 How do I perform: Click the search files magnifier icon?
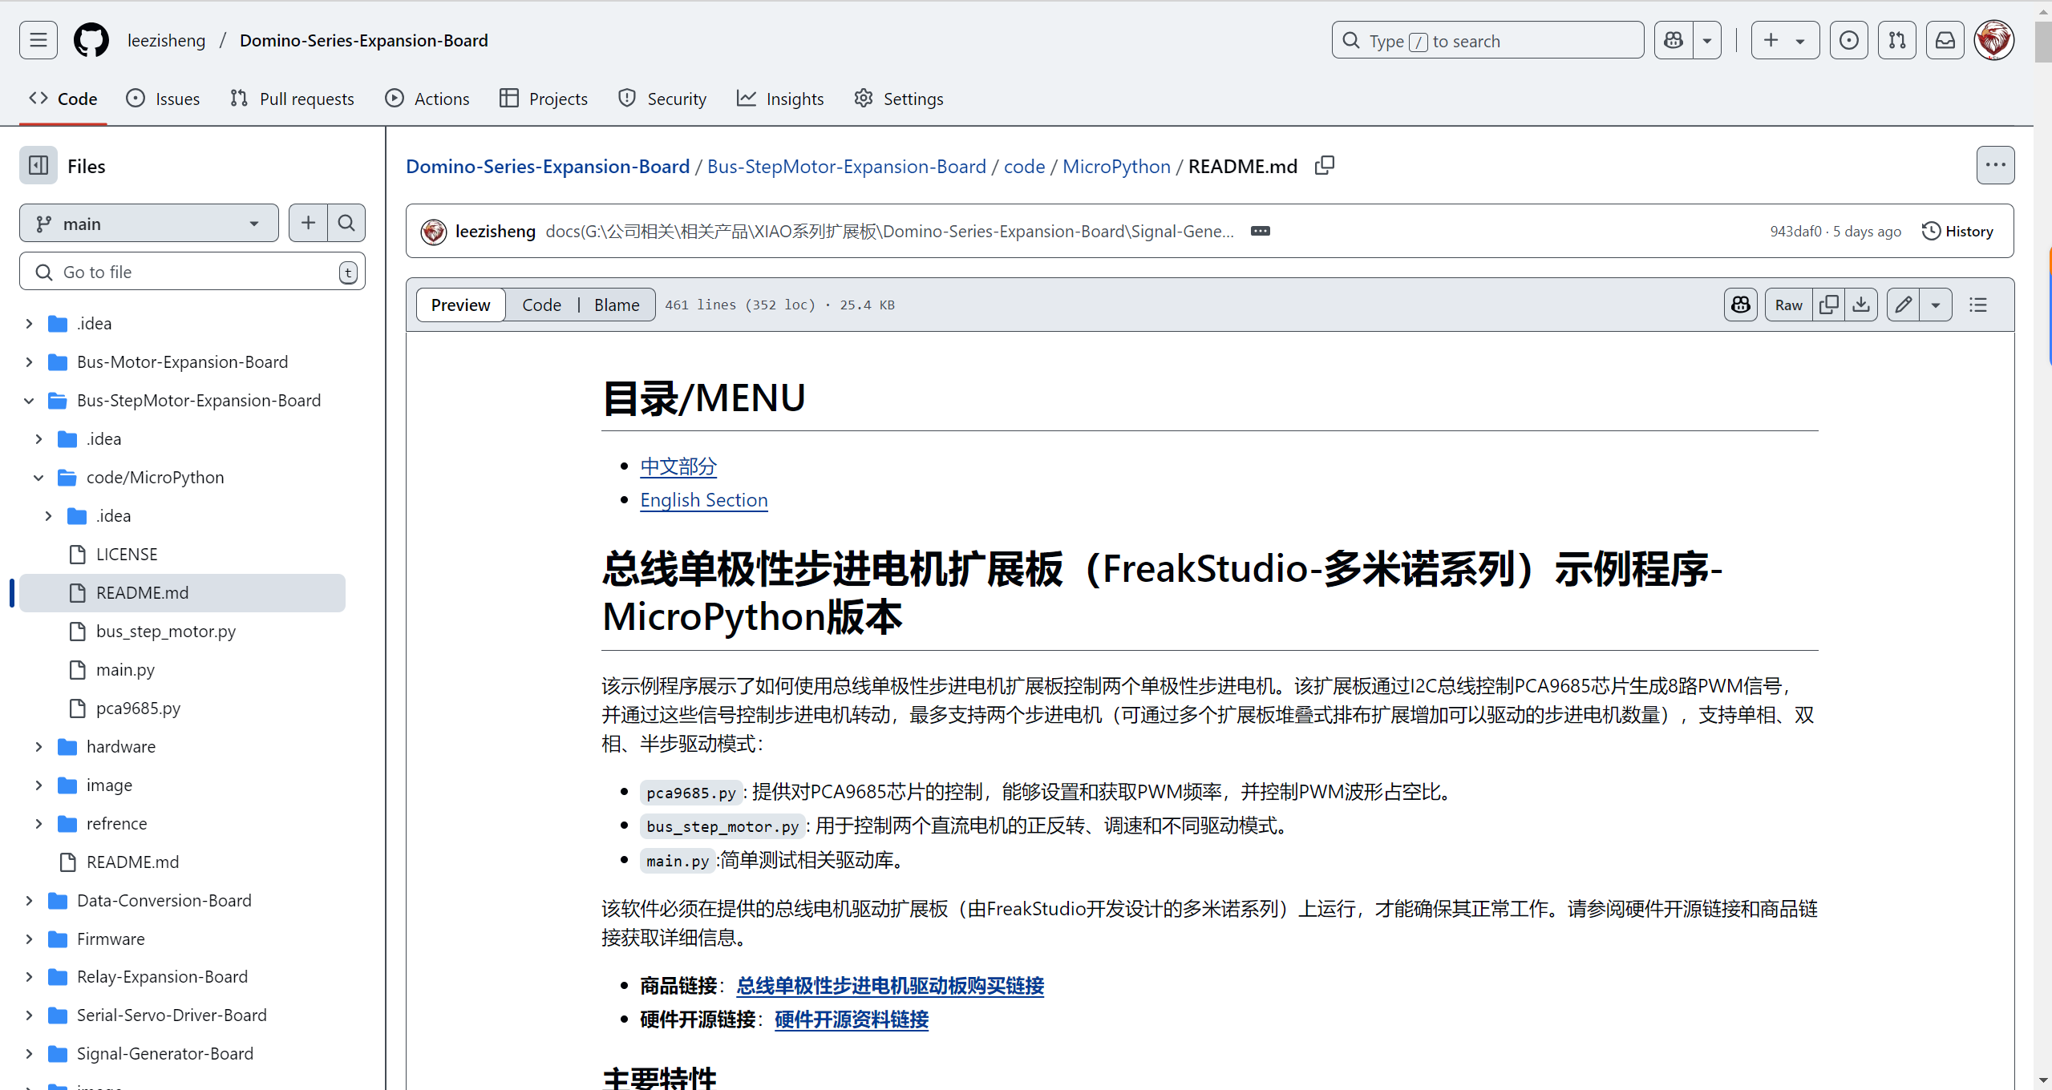coord(346,223)
